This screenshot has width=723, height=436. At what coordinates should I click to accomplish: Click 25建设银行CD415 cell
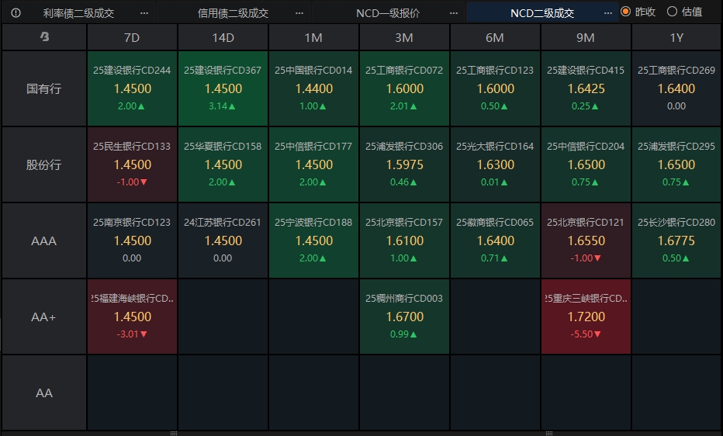click(x=586, y=88)
